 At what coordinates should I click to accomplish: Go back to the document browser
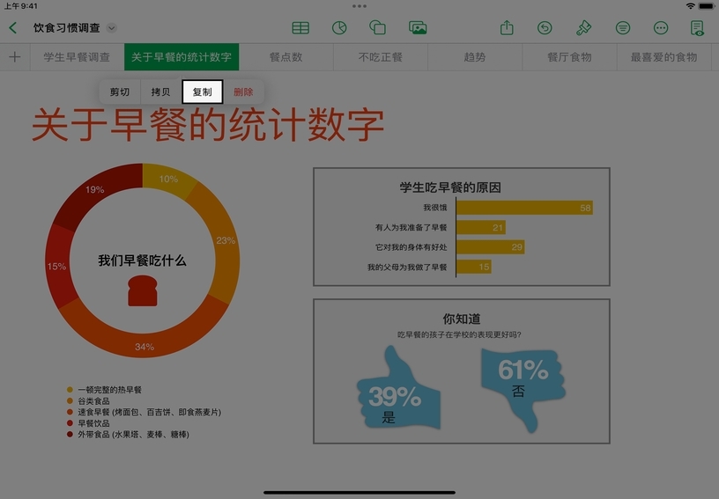pos(12,28)
